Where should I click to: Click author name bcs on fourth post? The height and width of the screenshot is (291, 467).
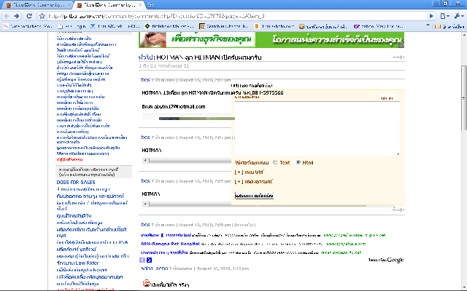(145, 225)
